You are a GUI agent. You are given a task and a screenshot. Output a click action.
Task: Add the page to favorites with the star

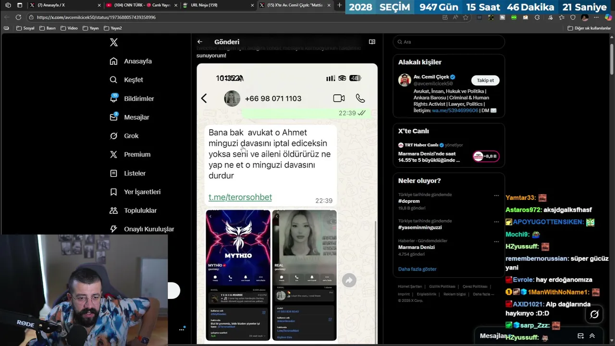pos(466,17)
